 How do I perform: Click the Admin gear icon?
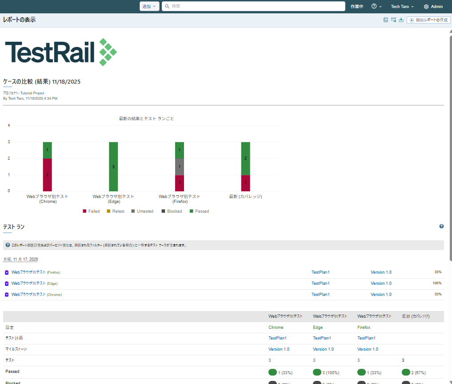tap(426, 7)
